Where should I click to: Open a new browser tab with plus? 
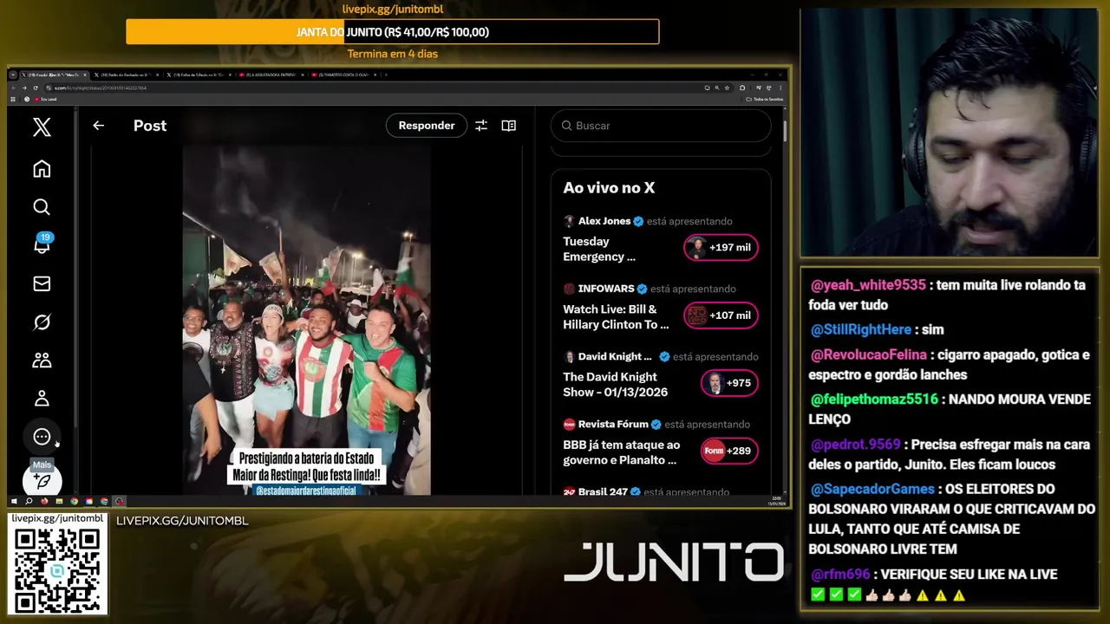[386, 75]
